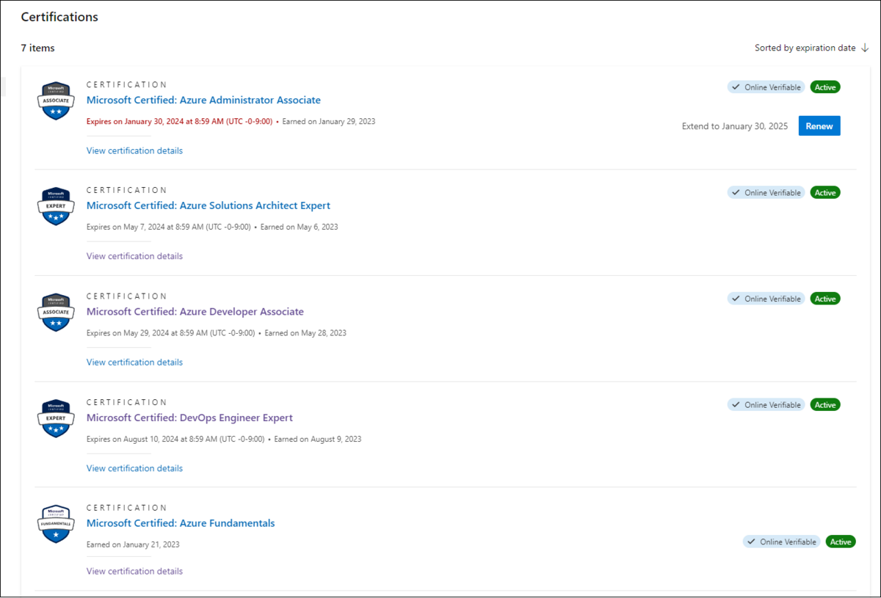Click Active status on DevOps Engineer Expert row
The height and width of the screenshot is (598, 881).
tap(825, 404)
